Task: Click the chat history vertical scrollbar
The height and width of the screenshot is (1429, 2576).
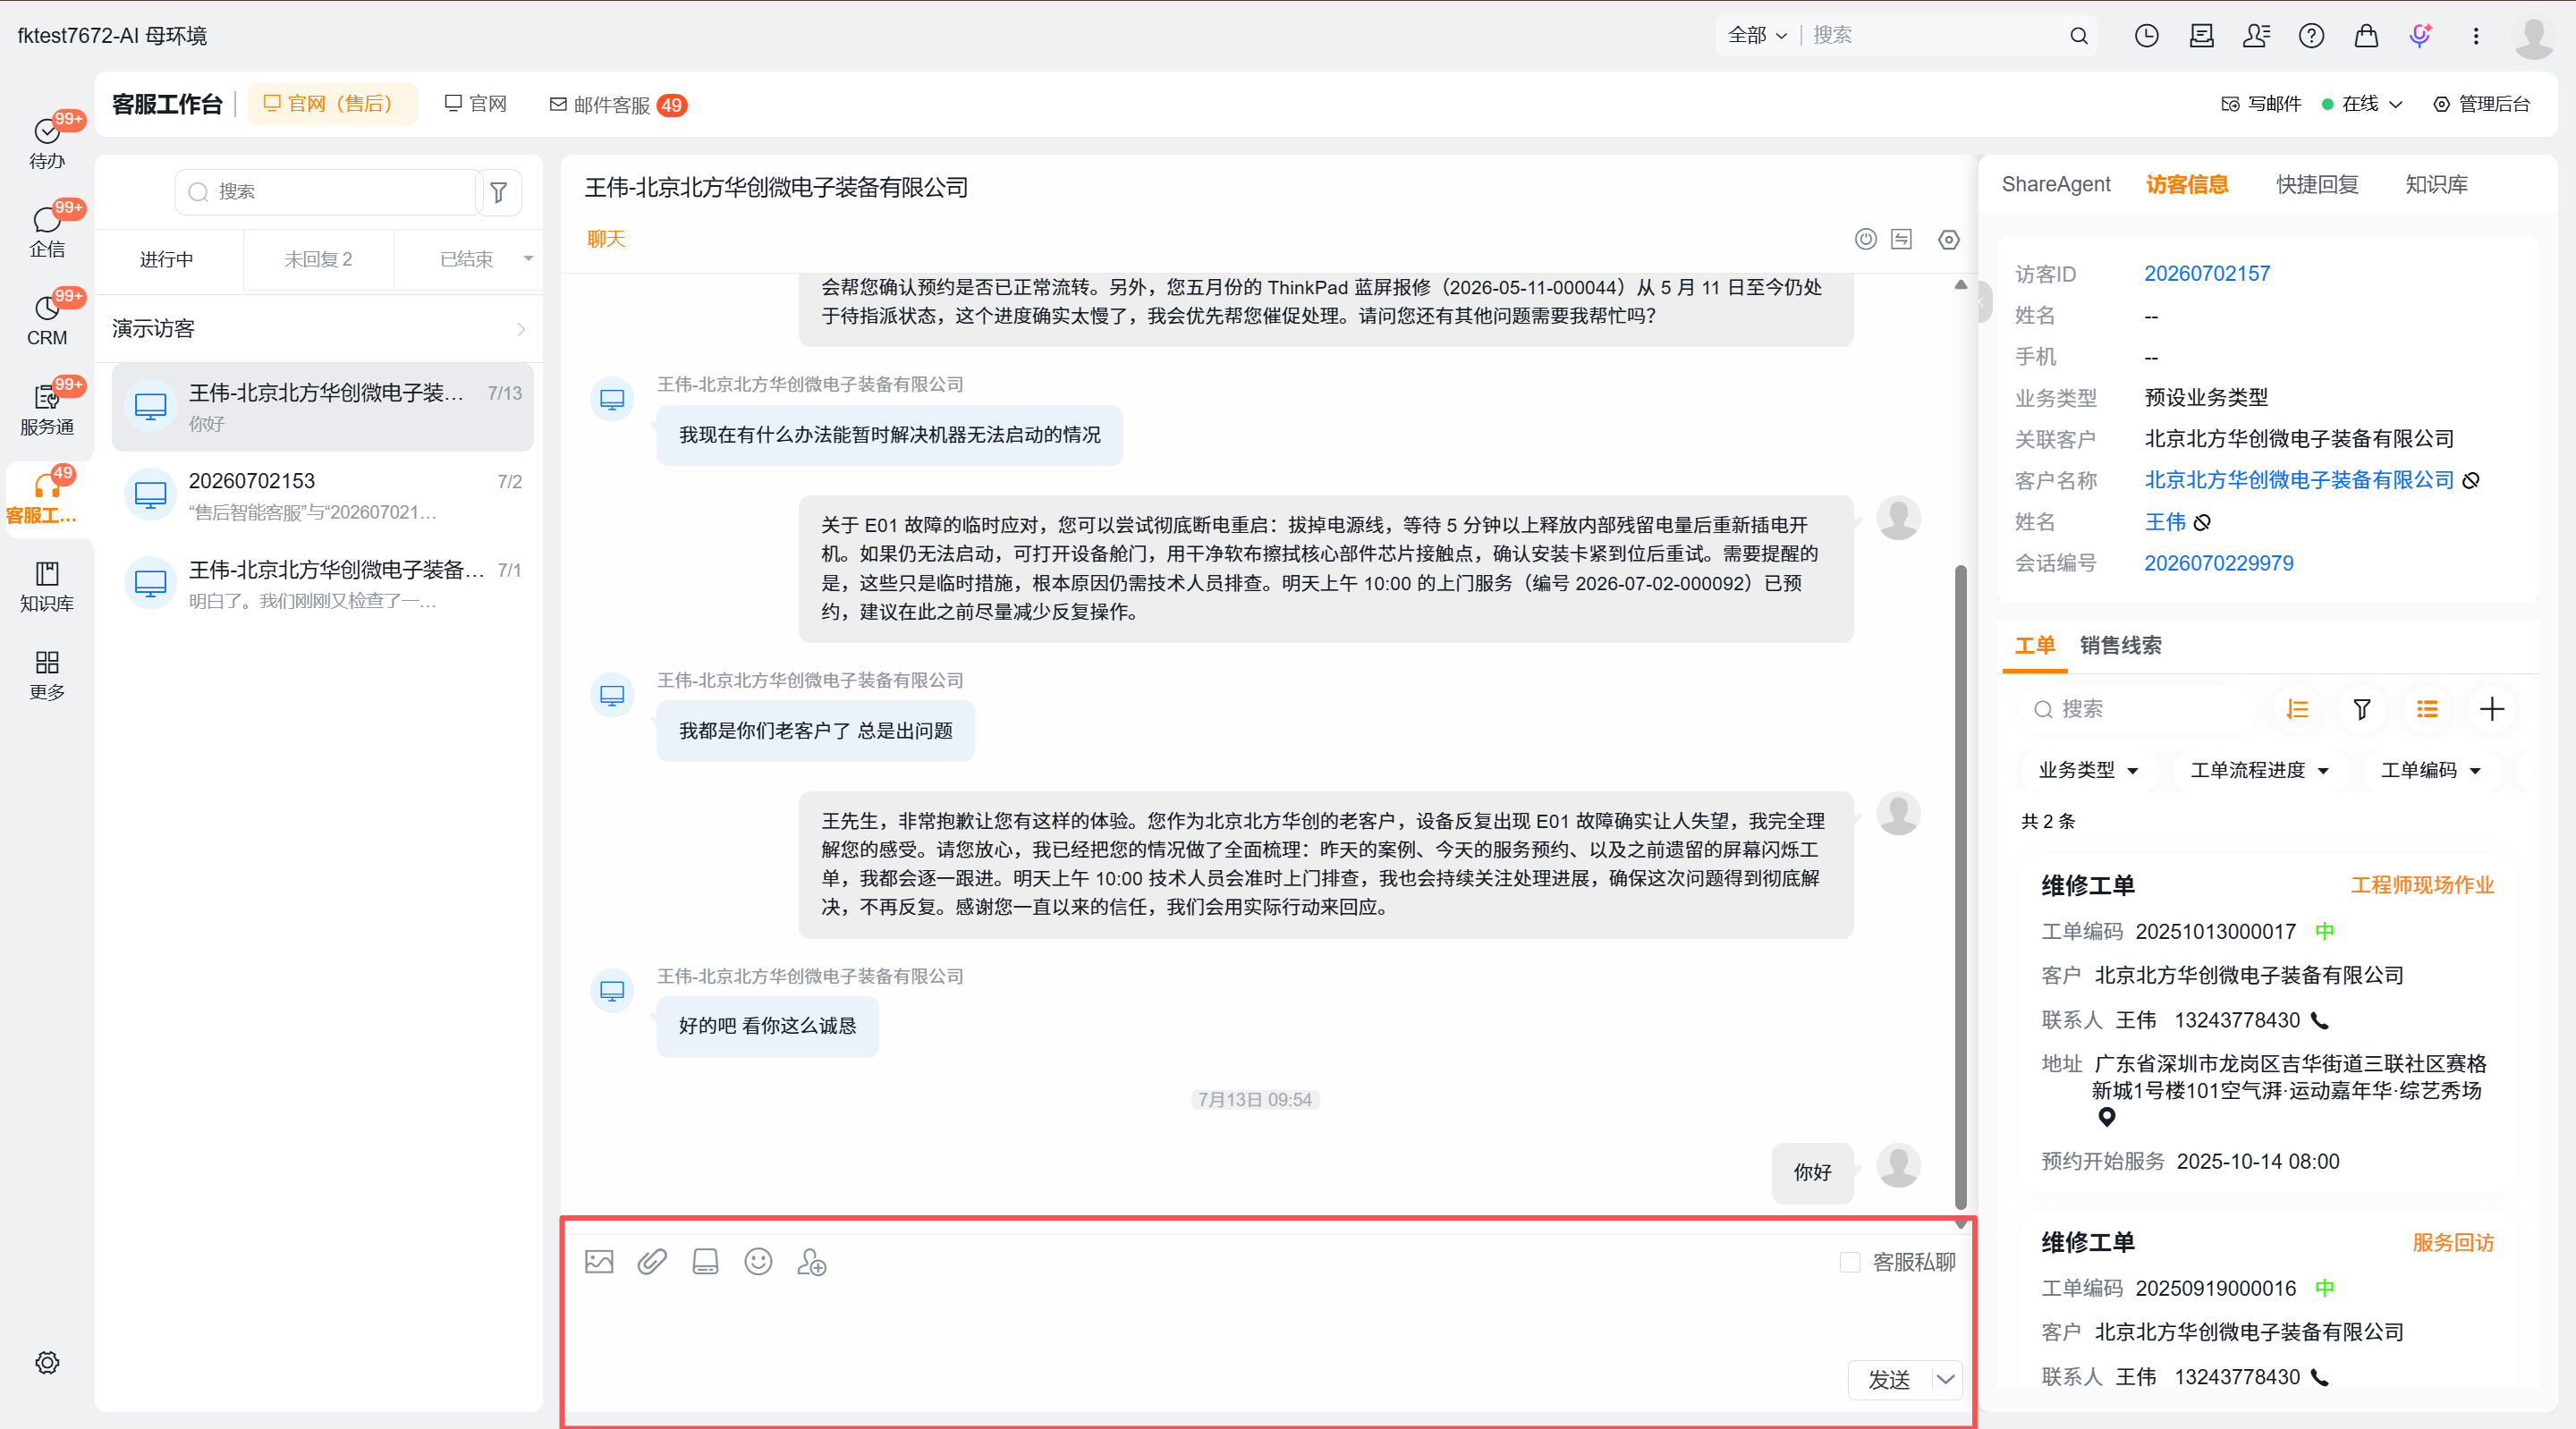Action: (x=1960, y=887)
